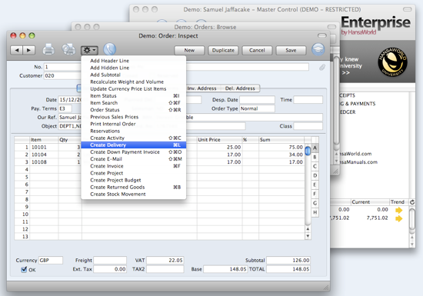Open the gear operations dropdown menu

[x=89, y=50]
